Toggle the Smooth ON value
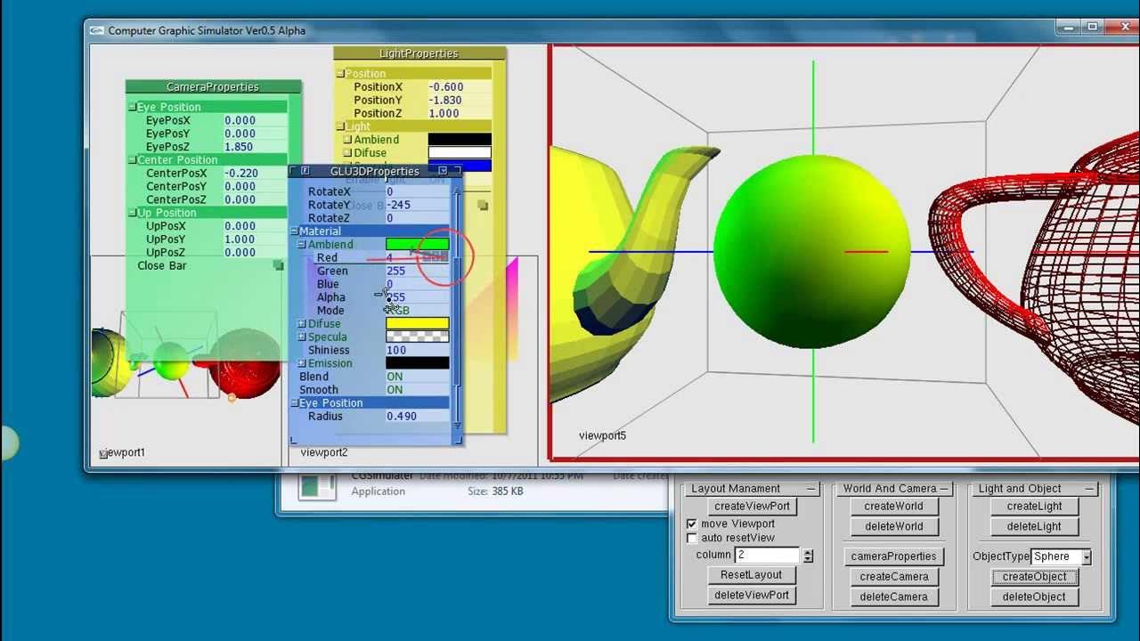Viewport: 1140px width, 641px height. (417, 390)
